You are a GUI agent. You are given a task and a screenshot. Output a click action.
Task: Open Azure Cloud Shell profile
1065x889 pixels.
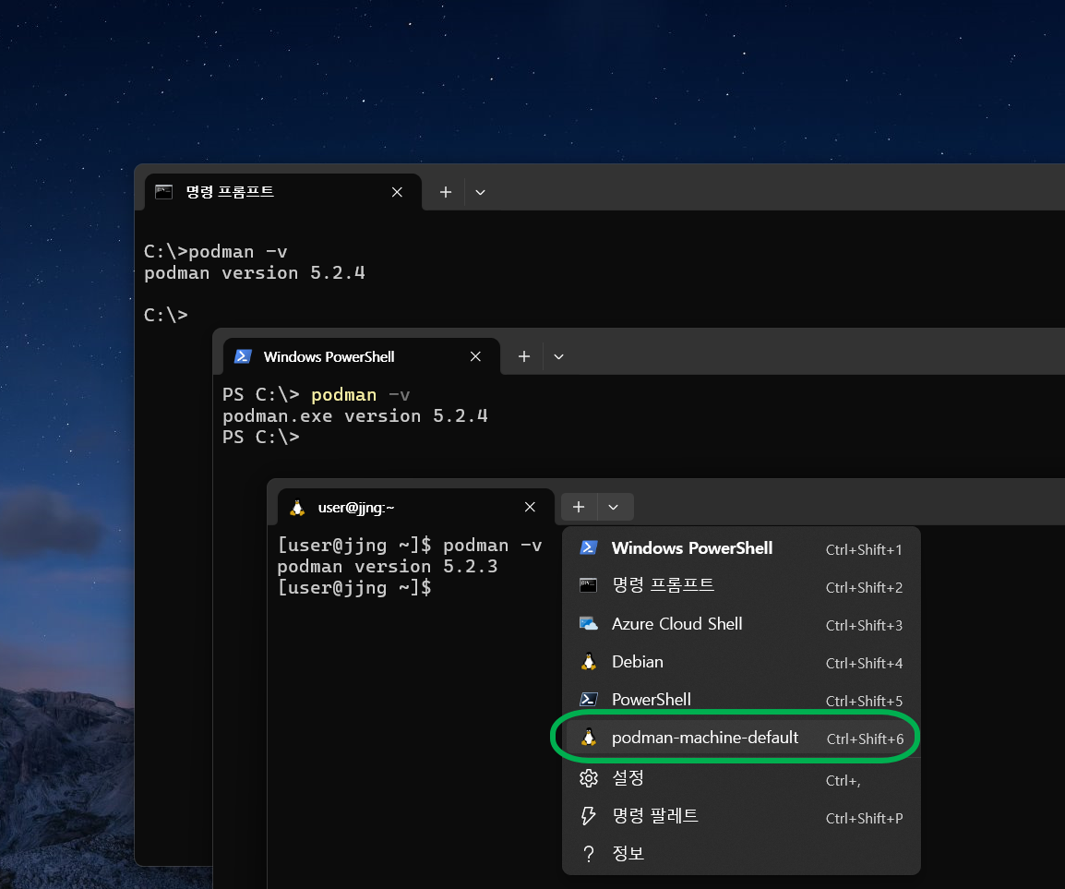pyautogui.click(x=741, y=624)
